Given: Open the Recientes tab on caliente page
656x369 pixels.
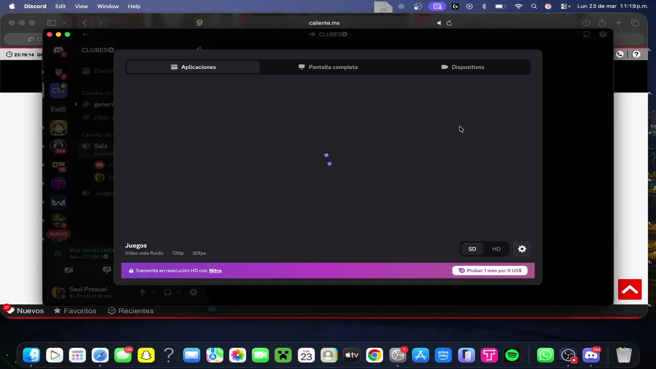Looking at the screenshot, I should 131,311.
